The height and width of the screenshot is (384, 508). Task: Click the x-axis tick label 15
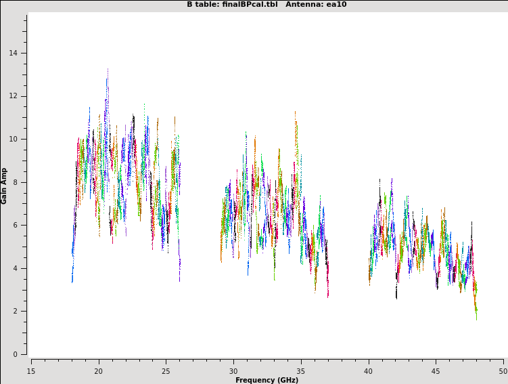(31, 371)
